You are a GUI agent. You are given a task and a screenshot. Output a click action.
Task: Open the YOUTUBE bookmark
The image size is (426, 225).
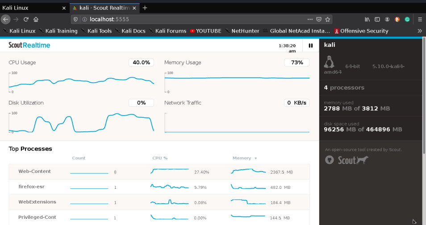(x=205, y=31)
